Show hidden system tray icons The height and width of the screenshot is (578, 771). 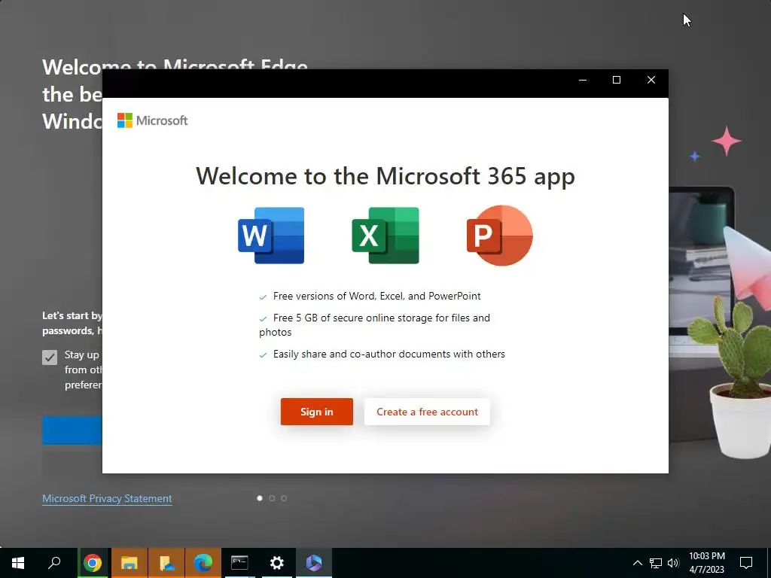pos(637,563)
